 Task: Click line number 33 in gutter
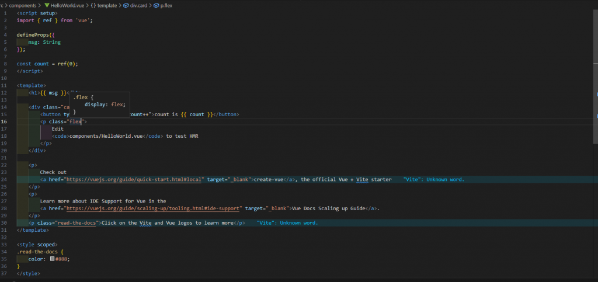coord(4,245)
